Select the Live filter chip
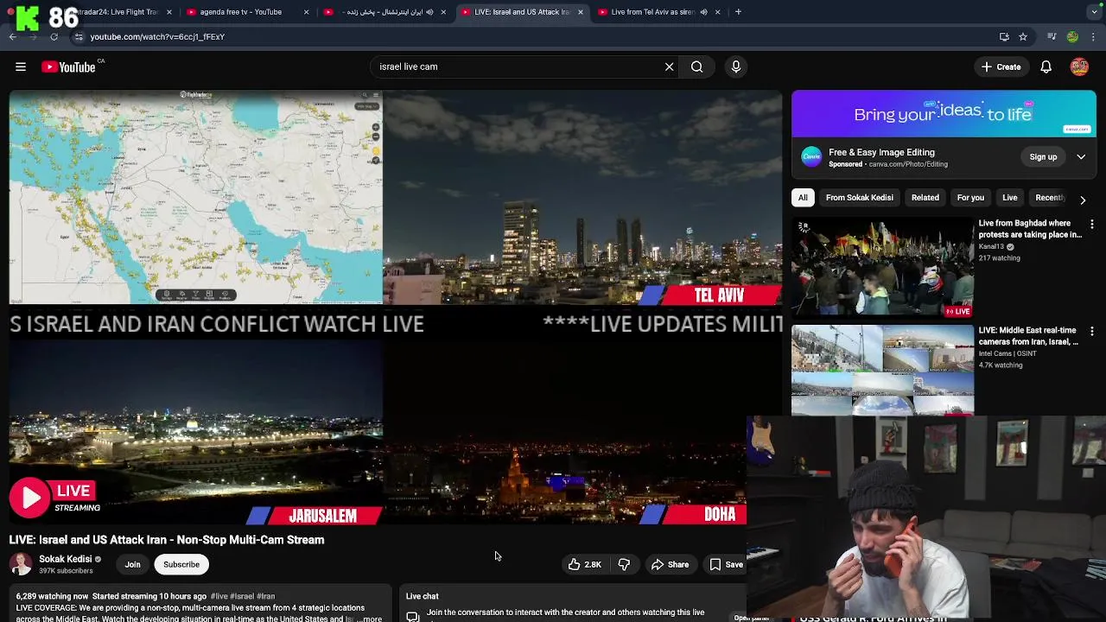Viewport: 1106px width, 622px height. point(1009,198)
